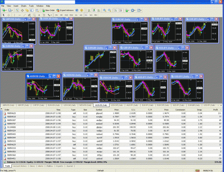Open the New Chart dropdown icon
224x172 pixels.
(x=4, y=10)
